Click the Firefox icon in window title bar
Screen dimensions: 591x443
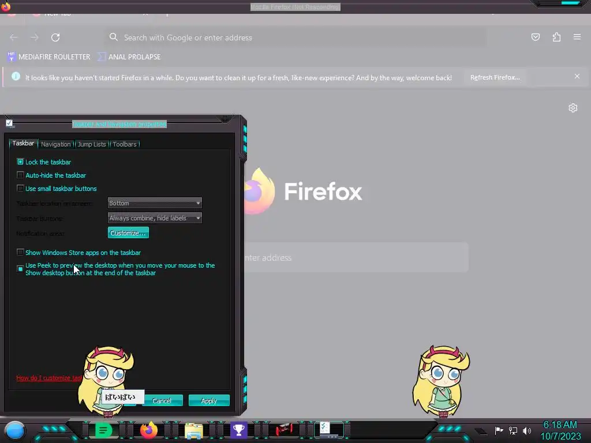click(x=6, y=6)
